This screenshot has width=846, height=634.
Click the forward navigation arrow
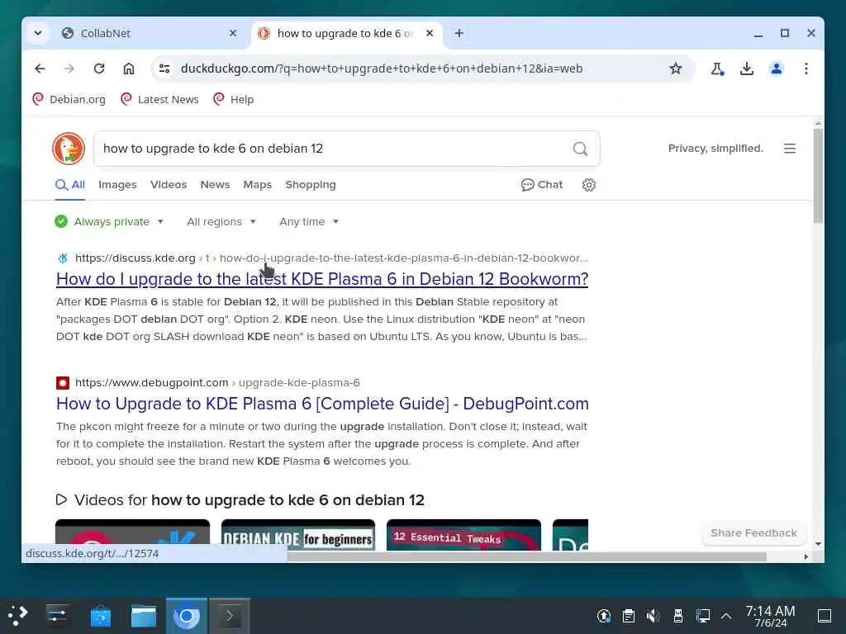click(69, 69)
